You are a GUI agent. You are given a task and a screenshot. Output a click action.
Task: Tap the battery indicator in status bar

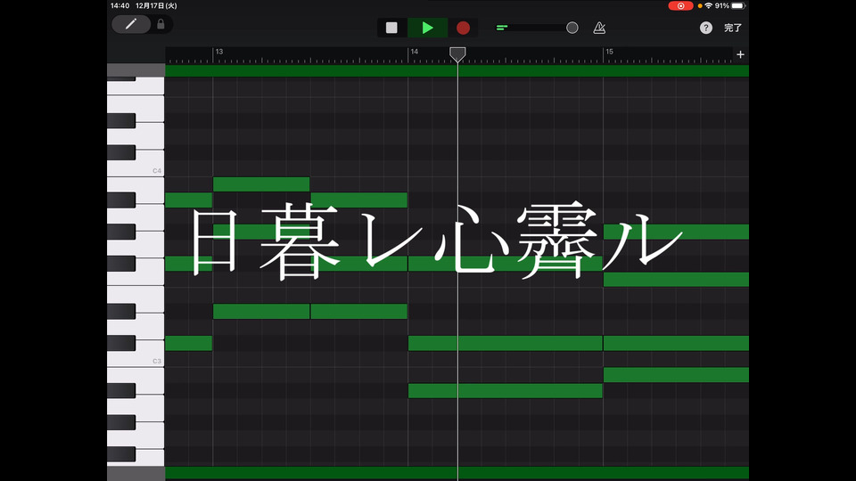pos(737,6)
